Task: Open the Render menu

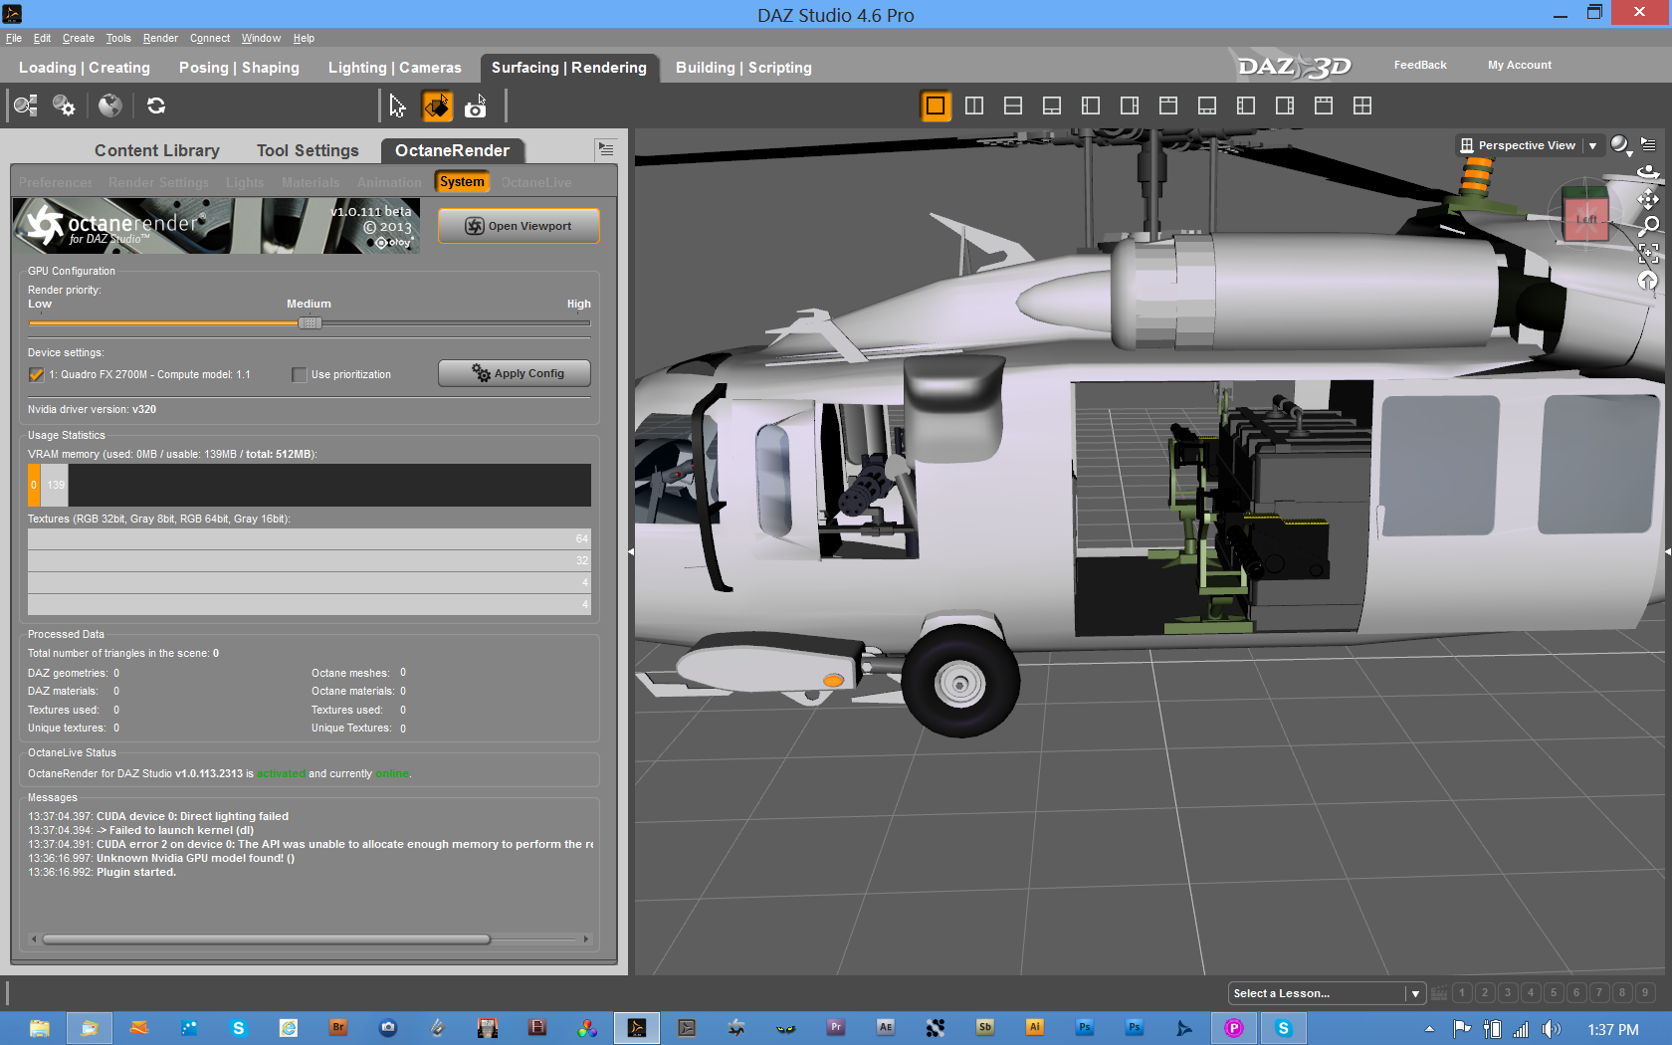Action: 160,38
